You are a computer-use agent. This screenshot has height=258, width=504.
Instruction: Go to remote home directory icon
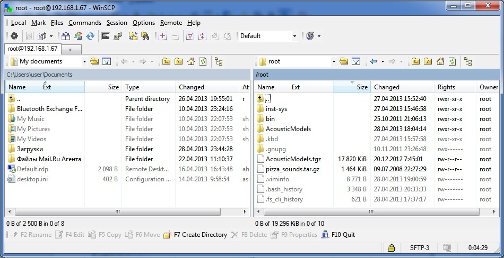pyautogui.click(x=440, y=61)
